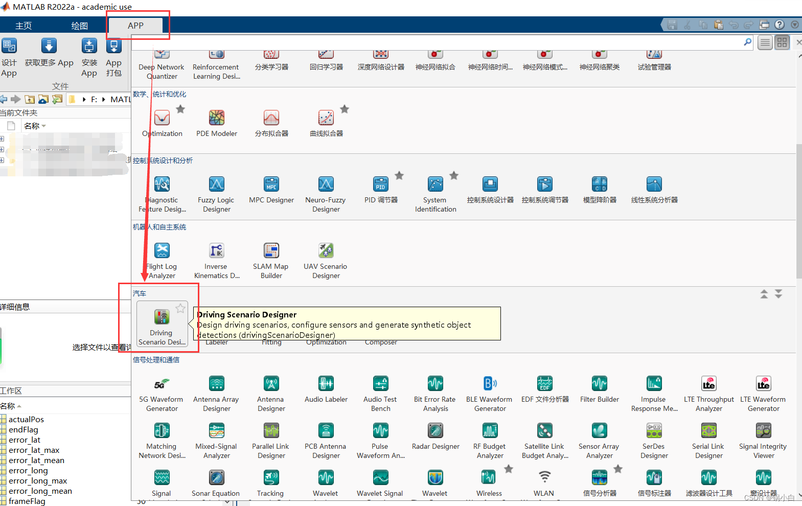Toggle favorite star for Optimization app

pos(180,109)
